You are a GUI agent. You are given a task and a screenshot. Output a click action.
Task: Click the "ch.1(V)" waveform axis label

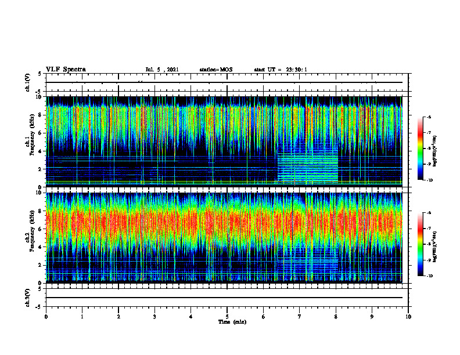coord(27,82)
